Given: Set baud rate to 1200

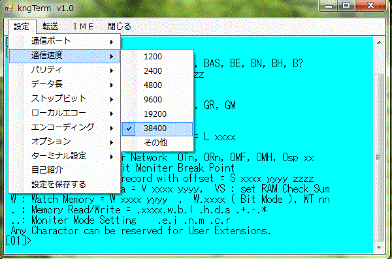Looking at the screenshot, I should pyautogui.click(x=157, y=57).
